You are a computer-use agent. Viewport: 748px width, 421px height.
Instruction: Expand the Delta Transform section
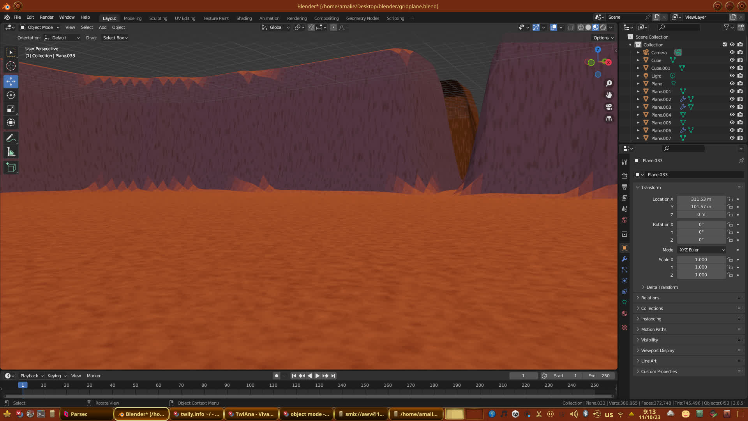(662, 287)
